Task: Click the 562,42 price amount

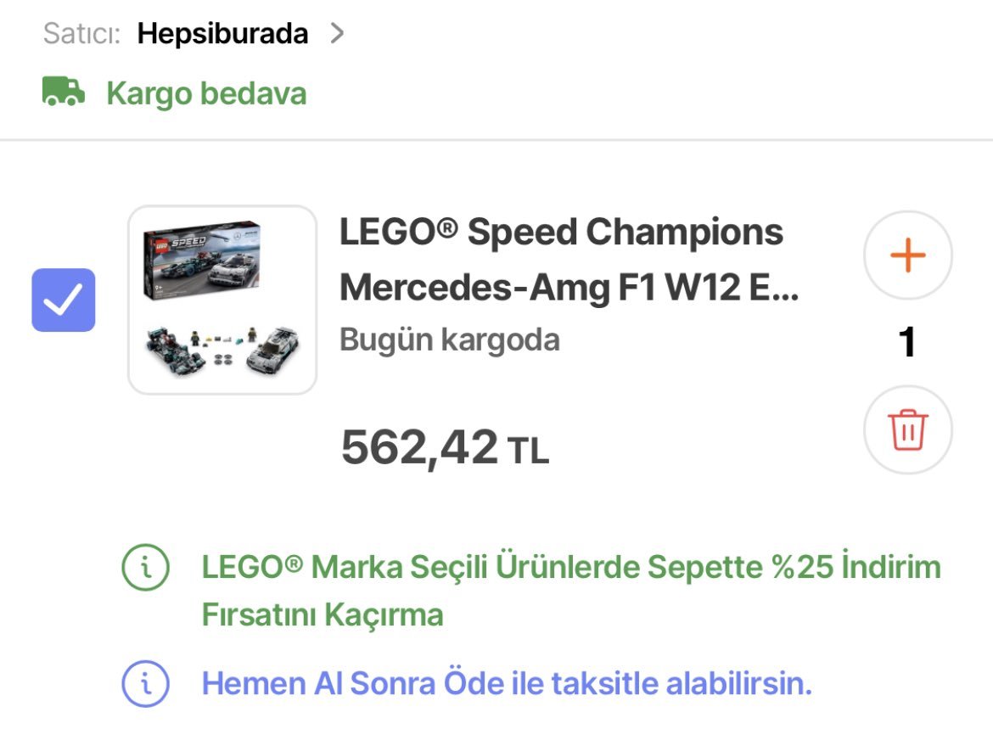Action: tap(419, 447)
